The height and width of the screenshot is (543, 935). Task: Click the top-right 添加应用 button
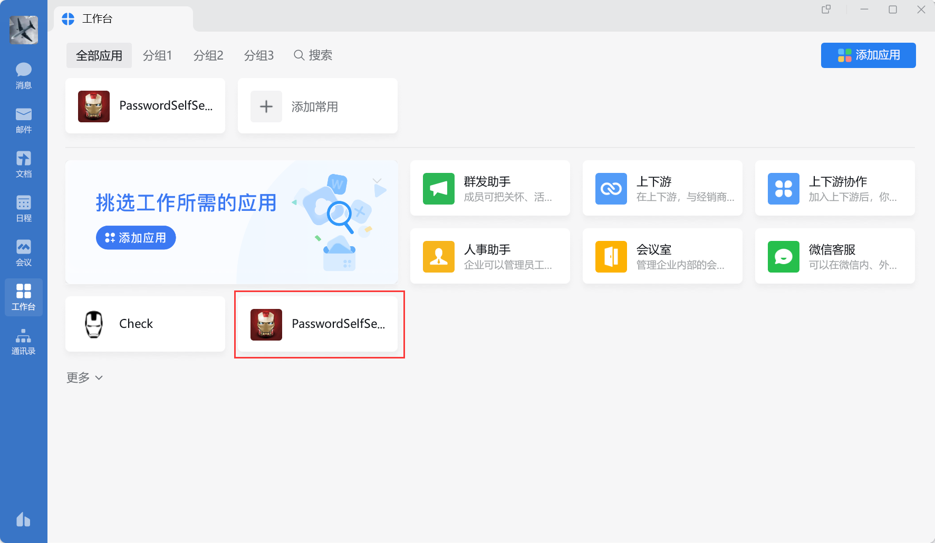coord(868,55)
